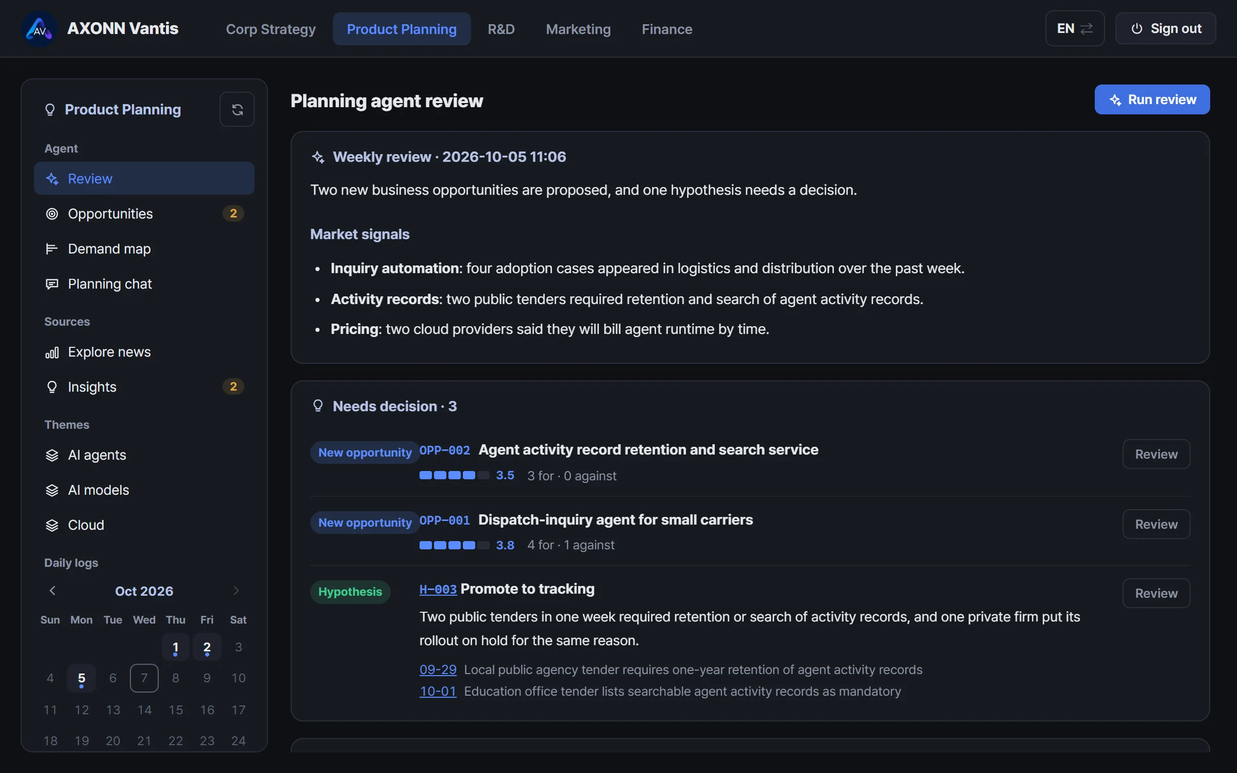Open the Corp Strategy tab

pos(271,29)
